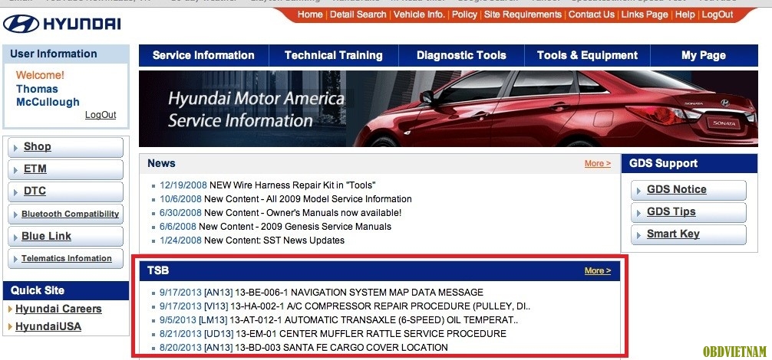The image size is (772, 360).
Task: Open news item dated 6/30/2008
Action: click(x=280, y=213)
